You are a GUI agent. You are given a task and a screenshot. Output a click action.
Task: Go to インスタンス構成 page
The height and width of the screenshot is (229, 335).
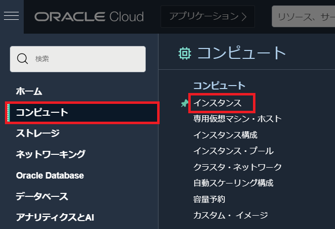(x=225, y=135)
